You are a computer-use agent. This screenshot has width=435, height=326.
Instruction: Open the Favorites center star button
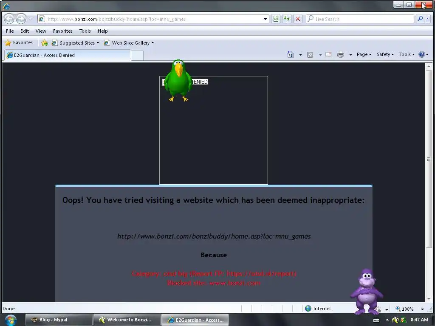19,43
